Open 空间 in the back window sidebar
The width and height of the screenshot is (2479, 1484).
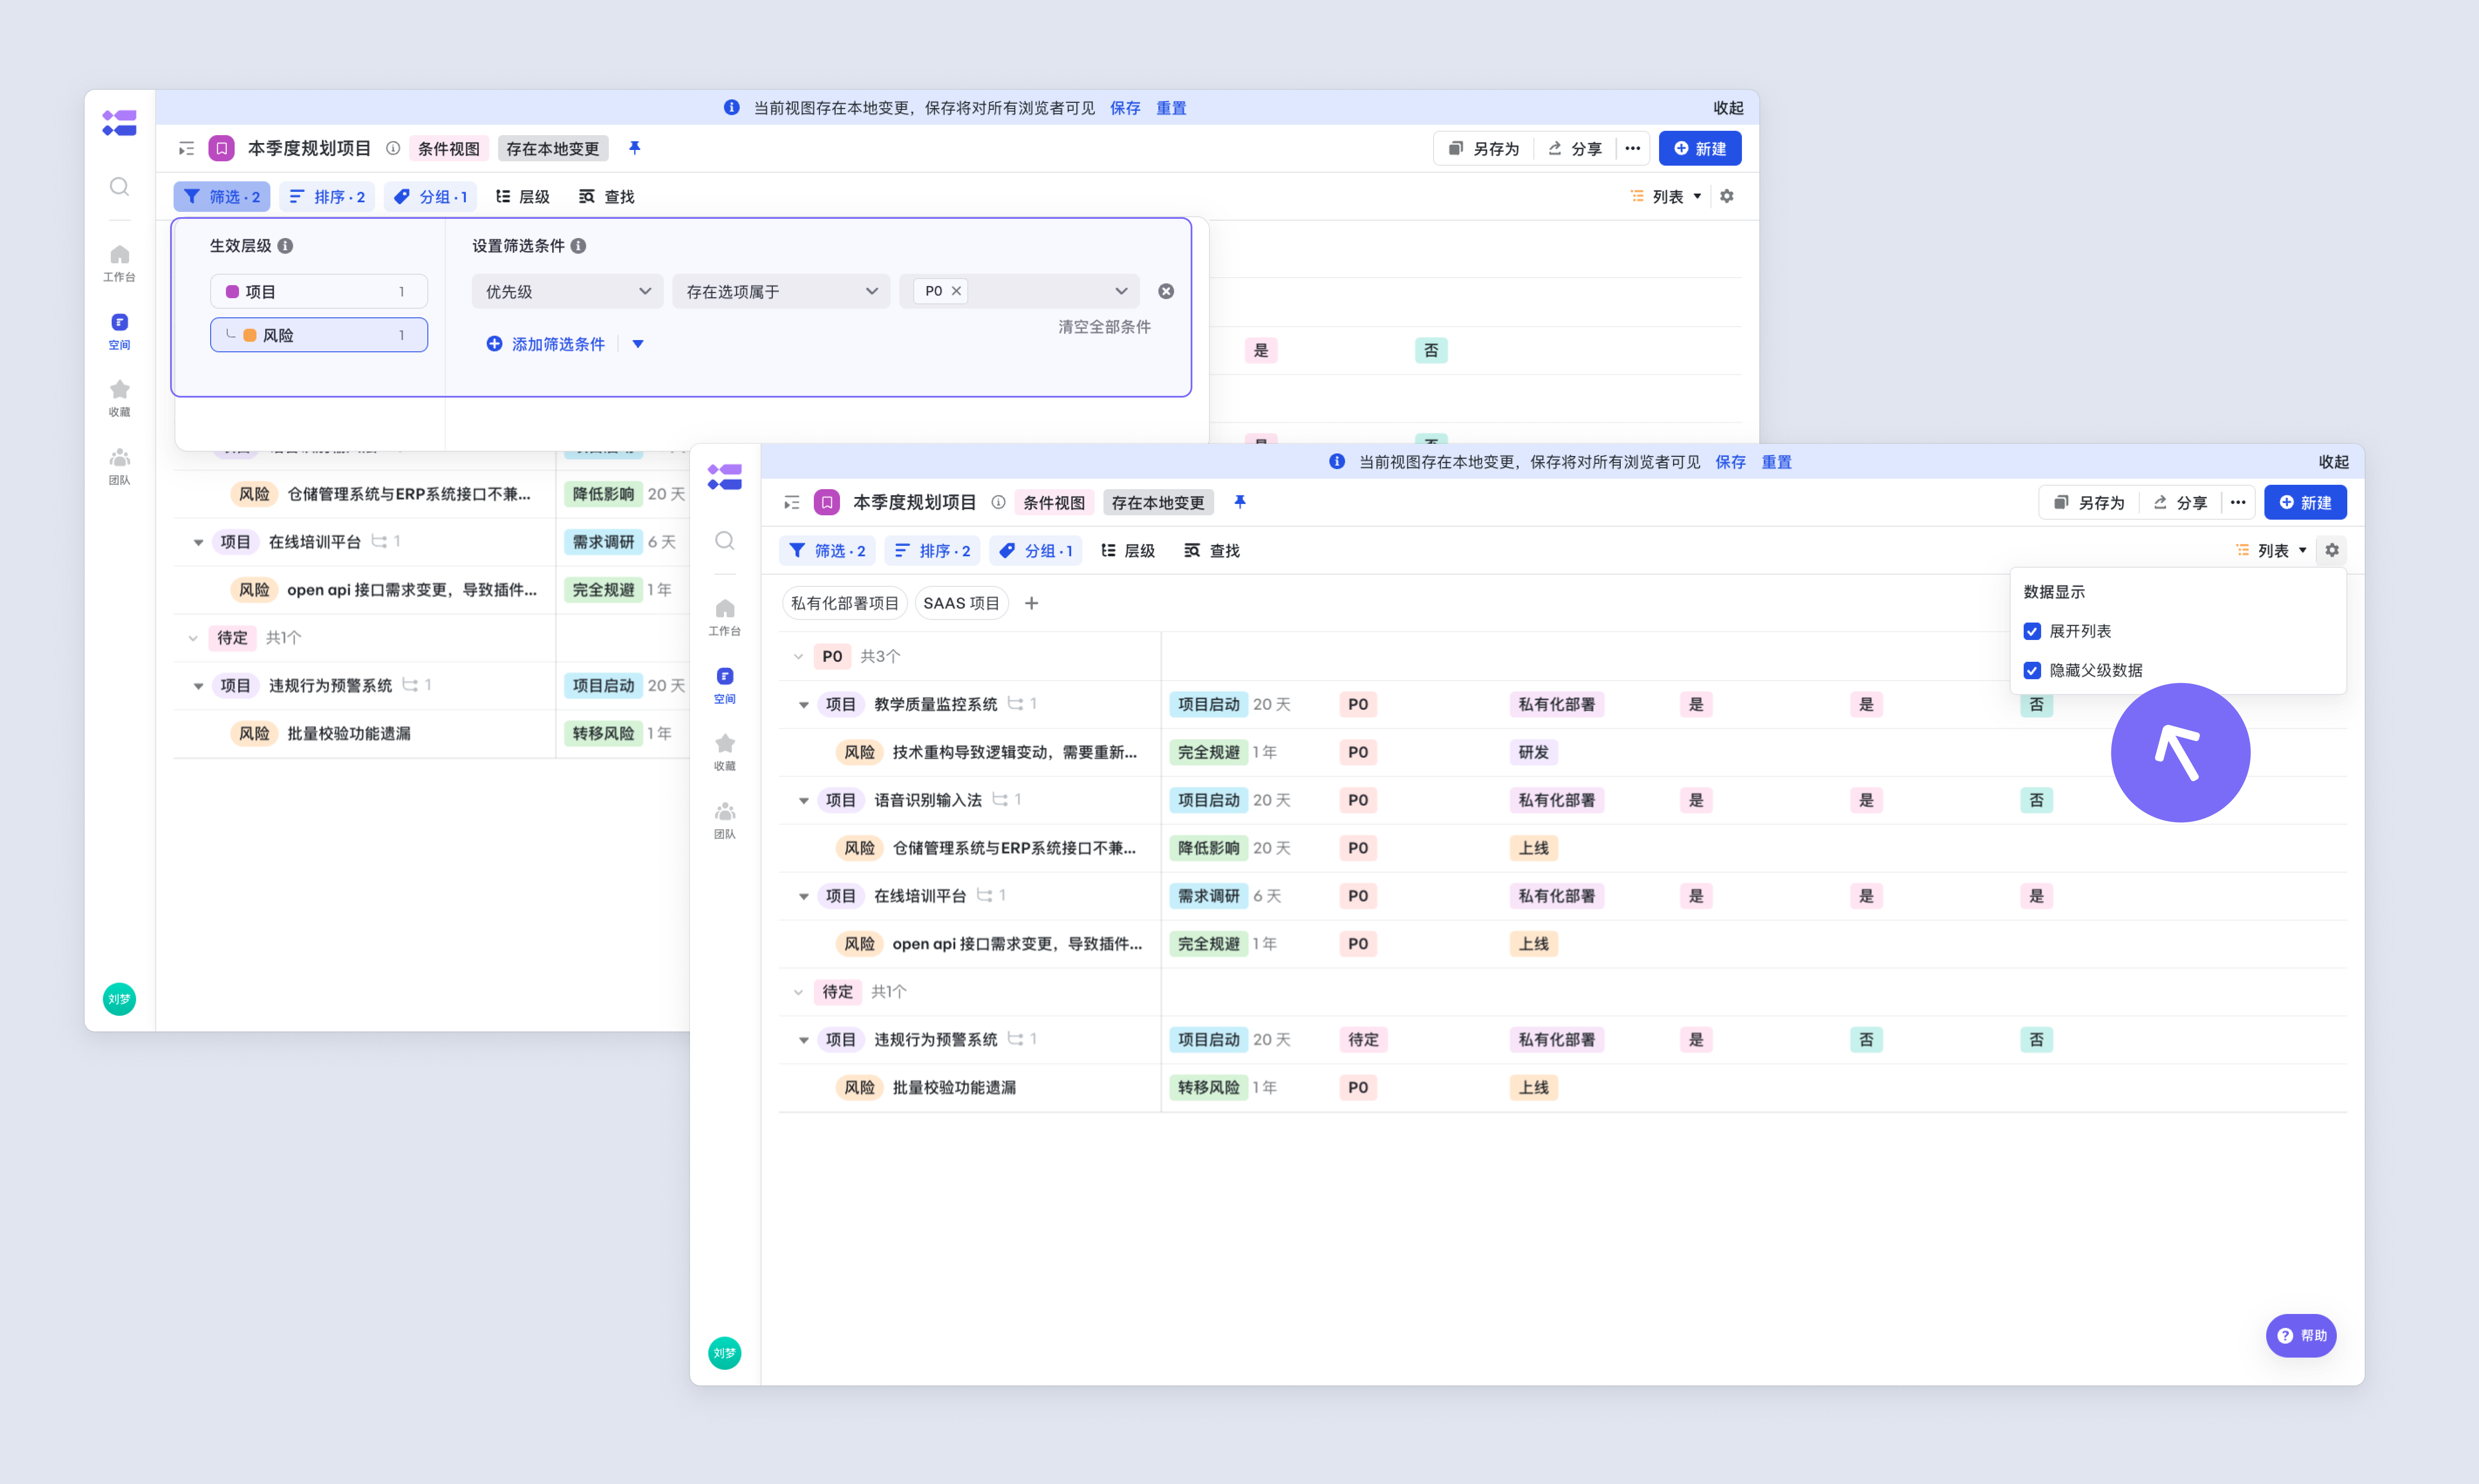pyautogui.click(x=119, y=331)
